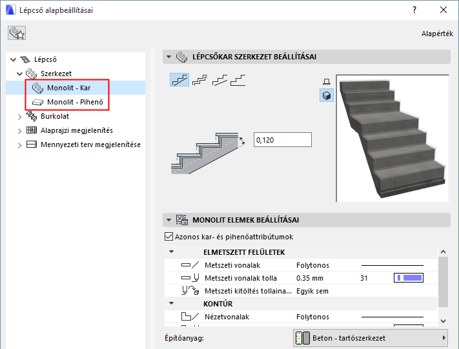Open the Favorites star icon button
The width and height of the screenshot is (459, 349).
17,33
